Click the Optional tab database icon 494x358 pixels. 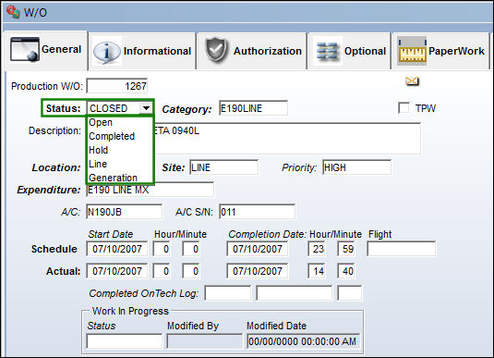pos(328,51)
